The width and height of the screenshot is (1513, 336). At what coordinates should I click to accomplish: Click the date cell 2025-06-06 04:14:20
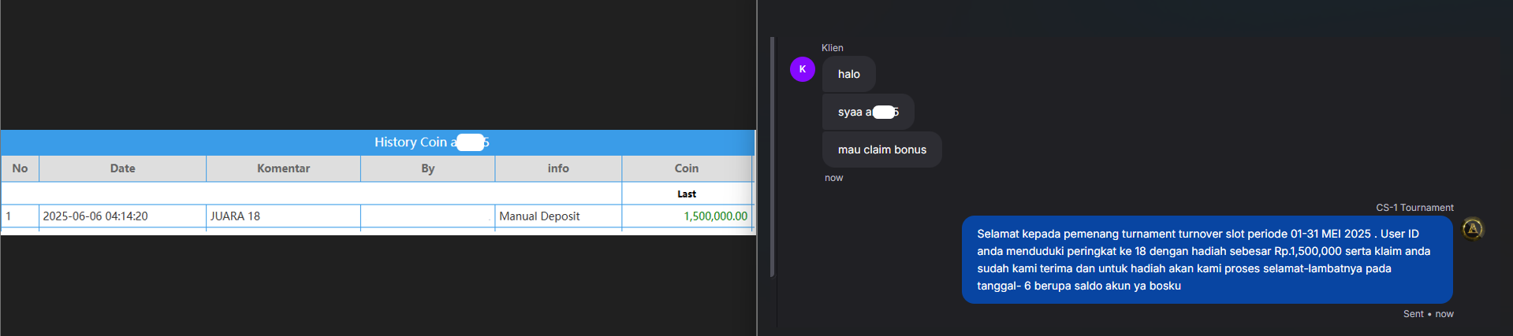[122, 216]
